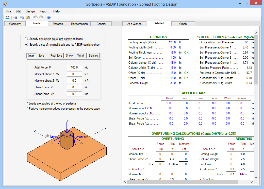
Task: Switch to the Graph tab
Action: click(x=183, y=24)
